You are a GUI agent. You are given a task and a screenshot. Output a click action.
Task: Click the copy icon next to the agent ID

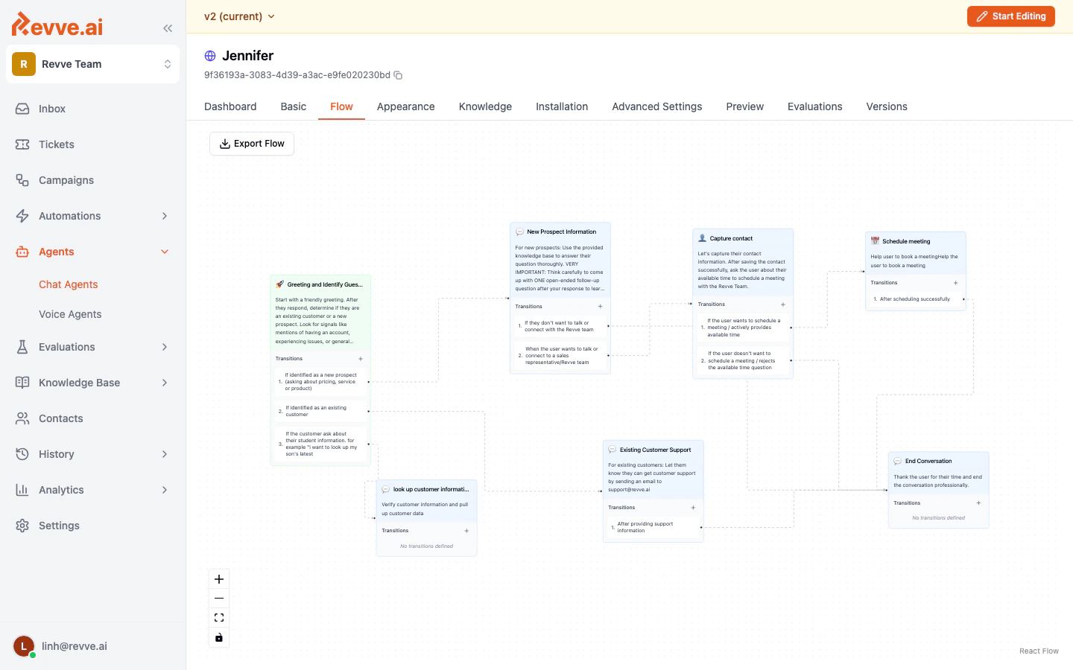397,75
